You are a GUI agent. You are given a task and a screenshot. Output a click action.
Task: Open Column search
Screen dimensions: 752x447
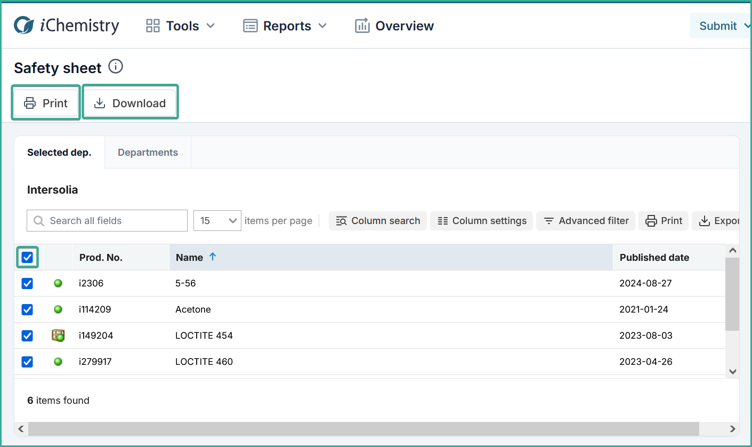378,221
